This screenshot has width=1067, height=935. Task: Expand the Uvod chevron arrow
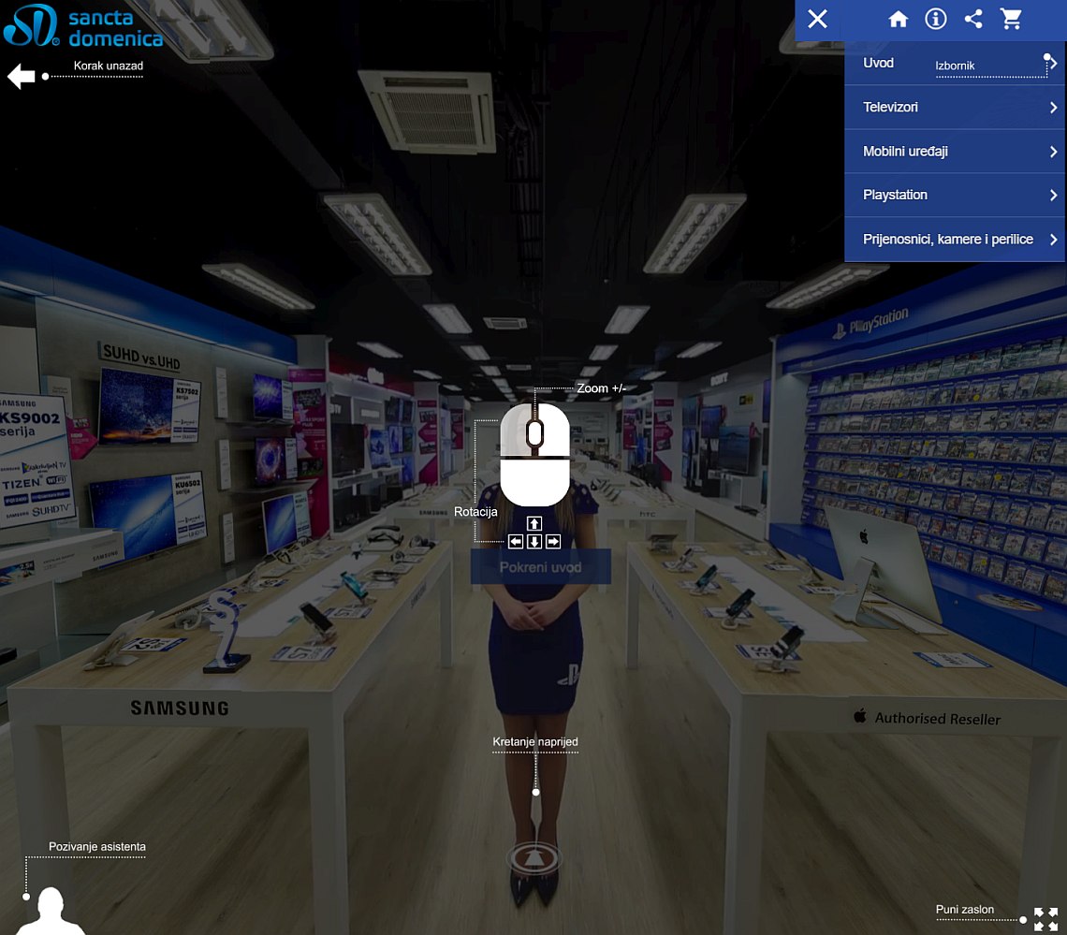[x=1053, y=64]
